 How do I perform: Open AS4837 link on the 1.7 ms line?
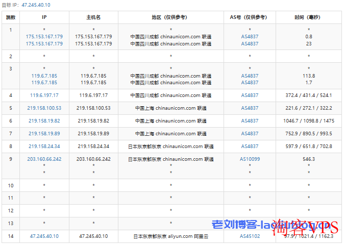click(x=250, y=83)
